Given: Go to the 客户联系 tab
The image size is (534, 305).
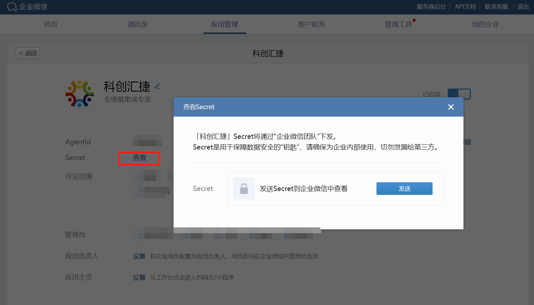Looking at the screenshot, I should tap(311, 24).
